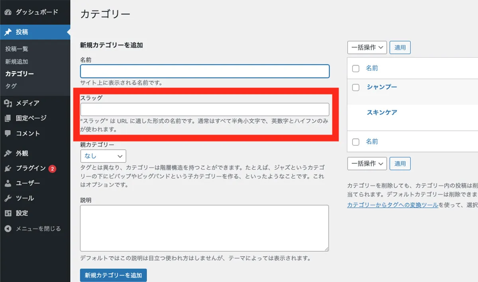
Task: Expand the bottom 一括操作 bulk actions dropdown
Action: click(367, 163)
